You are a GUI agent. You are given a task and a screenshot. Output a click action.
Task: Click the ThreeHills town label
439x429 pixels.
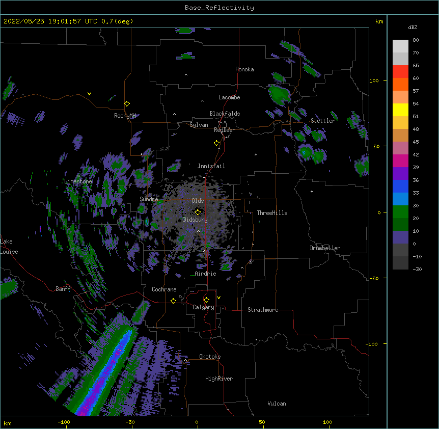tap(272, 213)
